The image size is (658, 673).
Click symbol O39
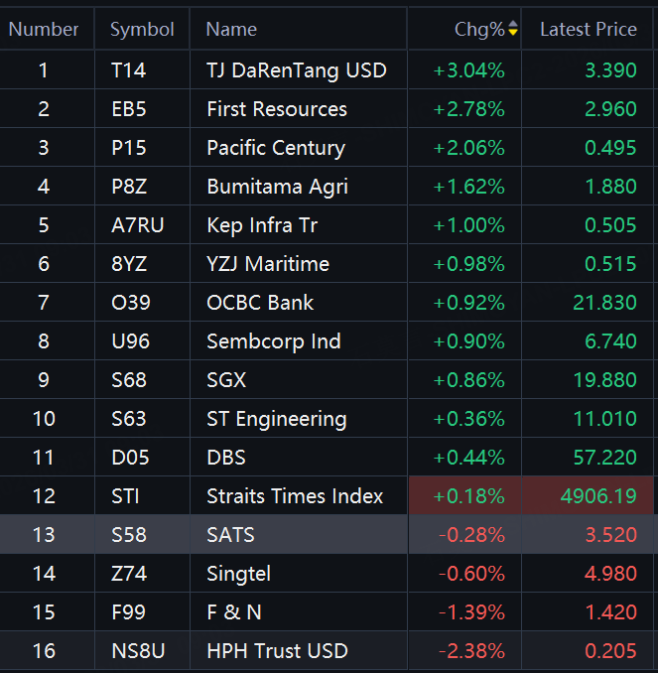click(x=131, y=302)
